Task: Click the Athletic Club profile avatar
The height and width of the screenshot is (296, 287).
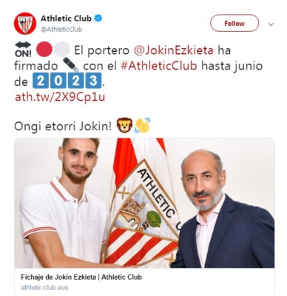Action: tap(25, 24)
